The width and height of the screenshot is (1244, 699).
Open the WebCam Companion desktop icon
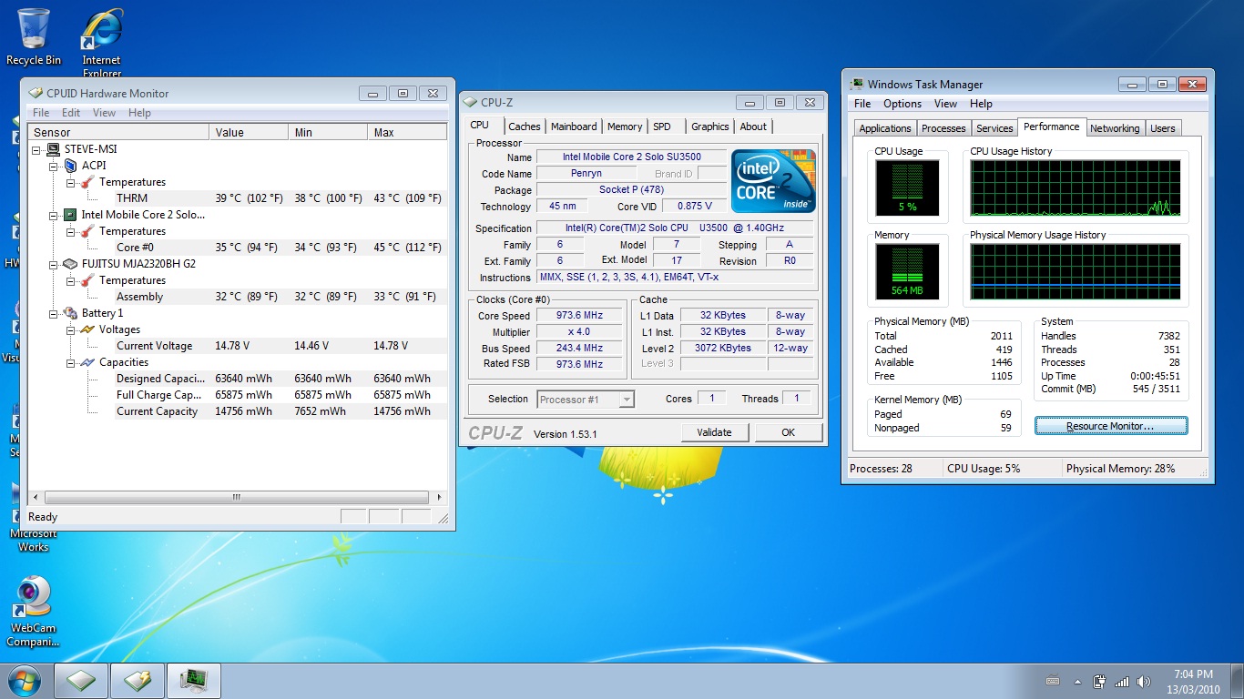coord(33,612)
